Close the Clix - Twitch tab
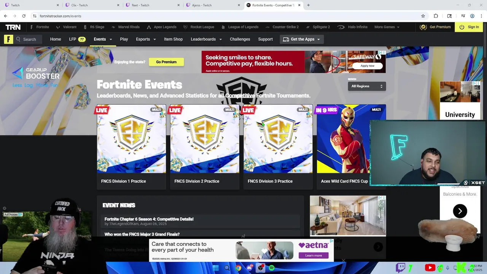 coord(118,5)
